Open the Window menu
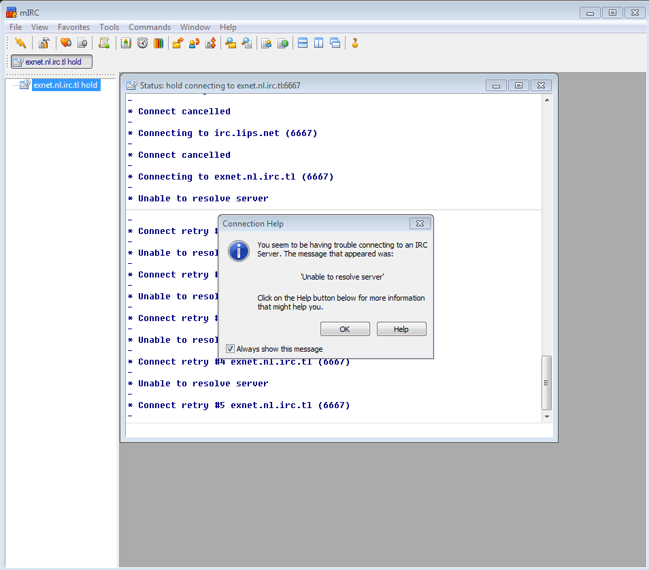Viewport: 649px width, 570px height. (195, 27)
